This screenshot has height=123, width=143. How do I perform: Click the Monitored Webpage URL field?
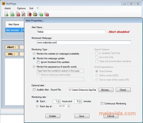[x=84, y=43]
